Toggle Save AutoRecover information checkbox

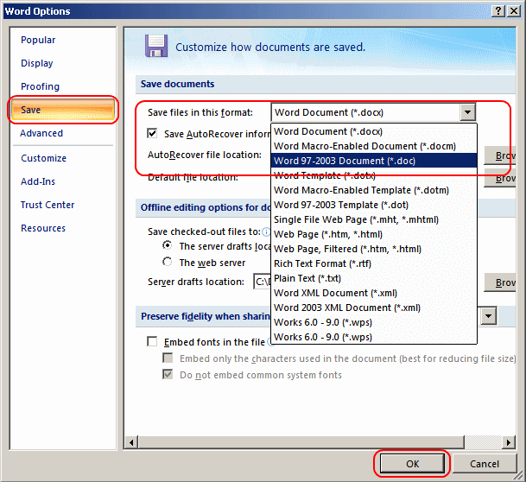pyautogui.click(x=152, y=134)
